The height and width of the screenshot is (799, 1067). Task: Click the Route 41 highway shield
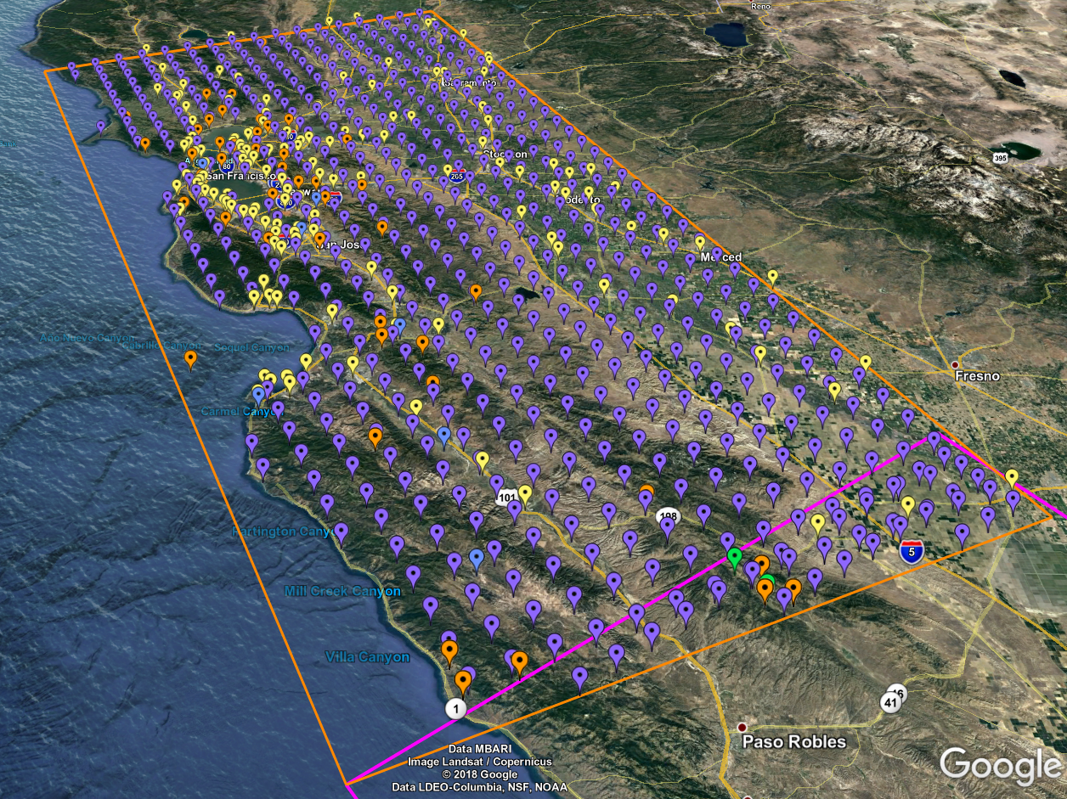pyautogui.click(x=890, y=703)
